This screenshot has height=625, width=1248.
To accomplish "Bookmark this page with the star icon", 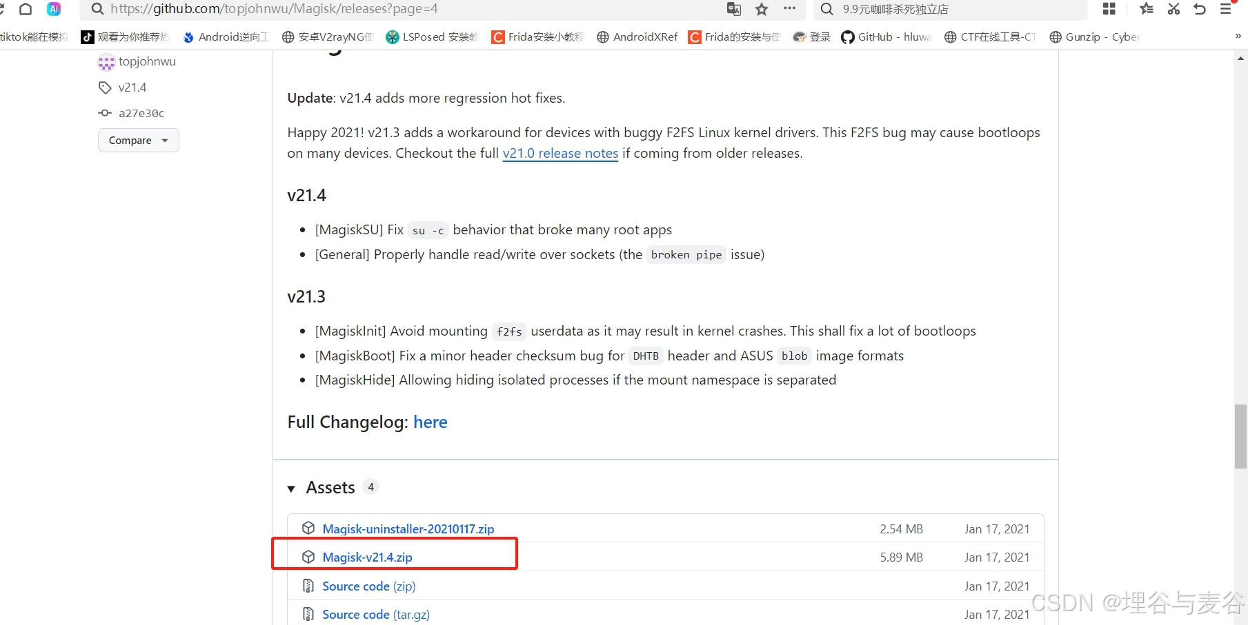I will 762,9.
